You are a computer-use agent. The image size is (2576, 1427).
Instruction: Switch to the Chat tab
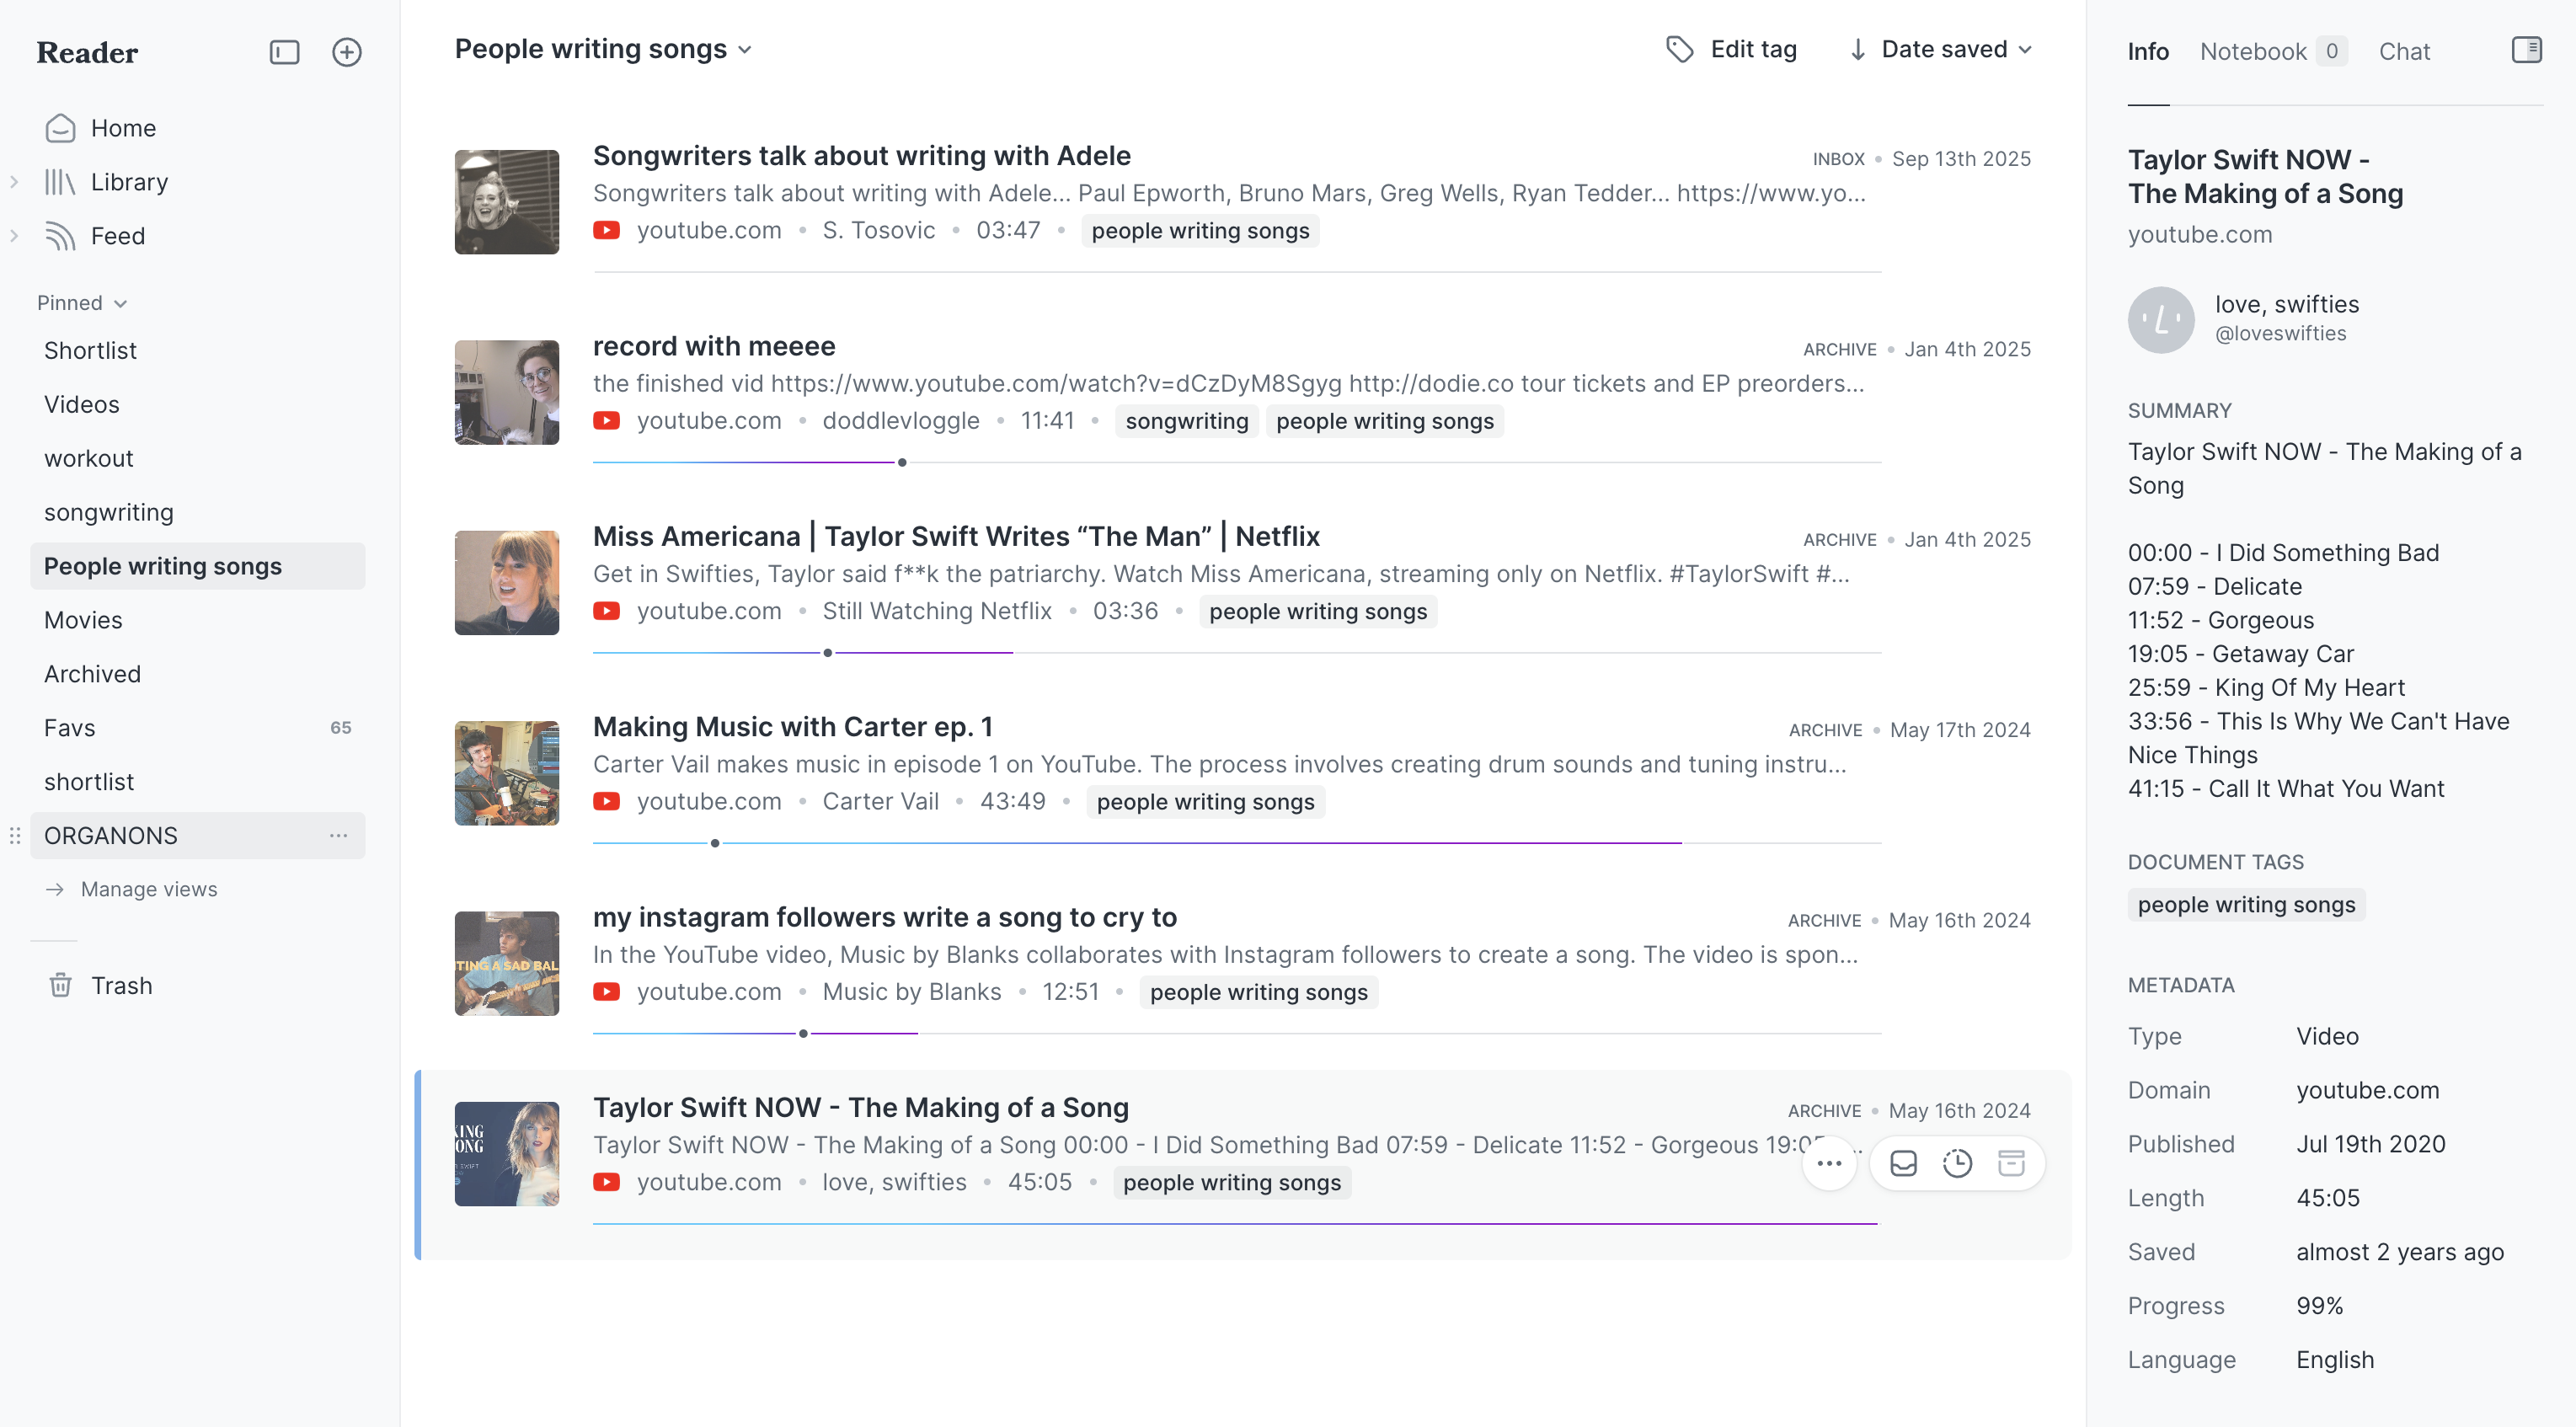point(2403,51)
